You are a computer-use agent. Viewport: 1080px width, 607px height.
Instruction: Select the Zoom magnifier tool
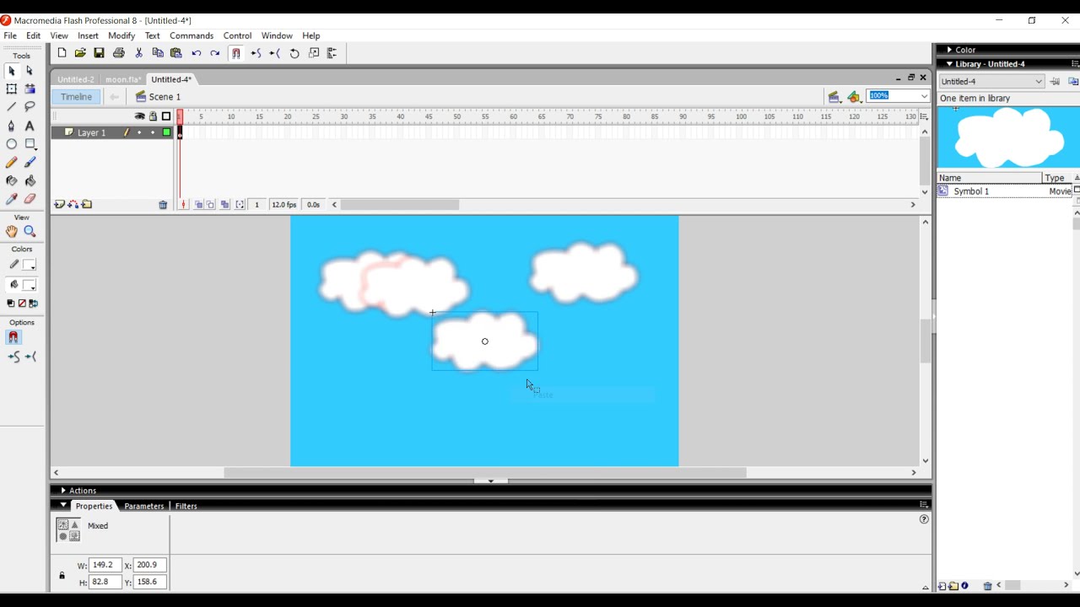(x=30, y=231)
